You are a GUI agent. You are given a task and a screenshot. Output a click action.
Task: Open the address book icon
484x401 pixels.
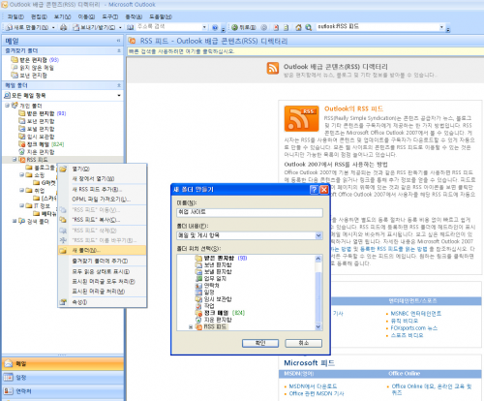coord(130,27)
